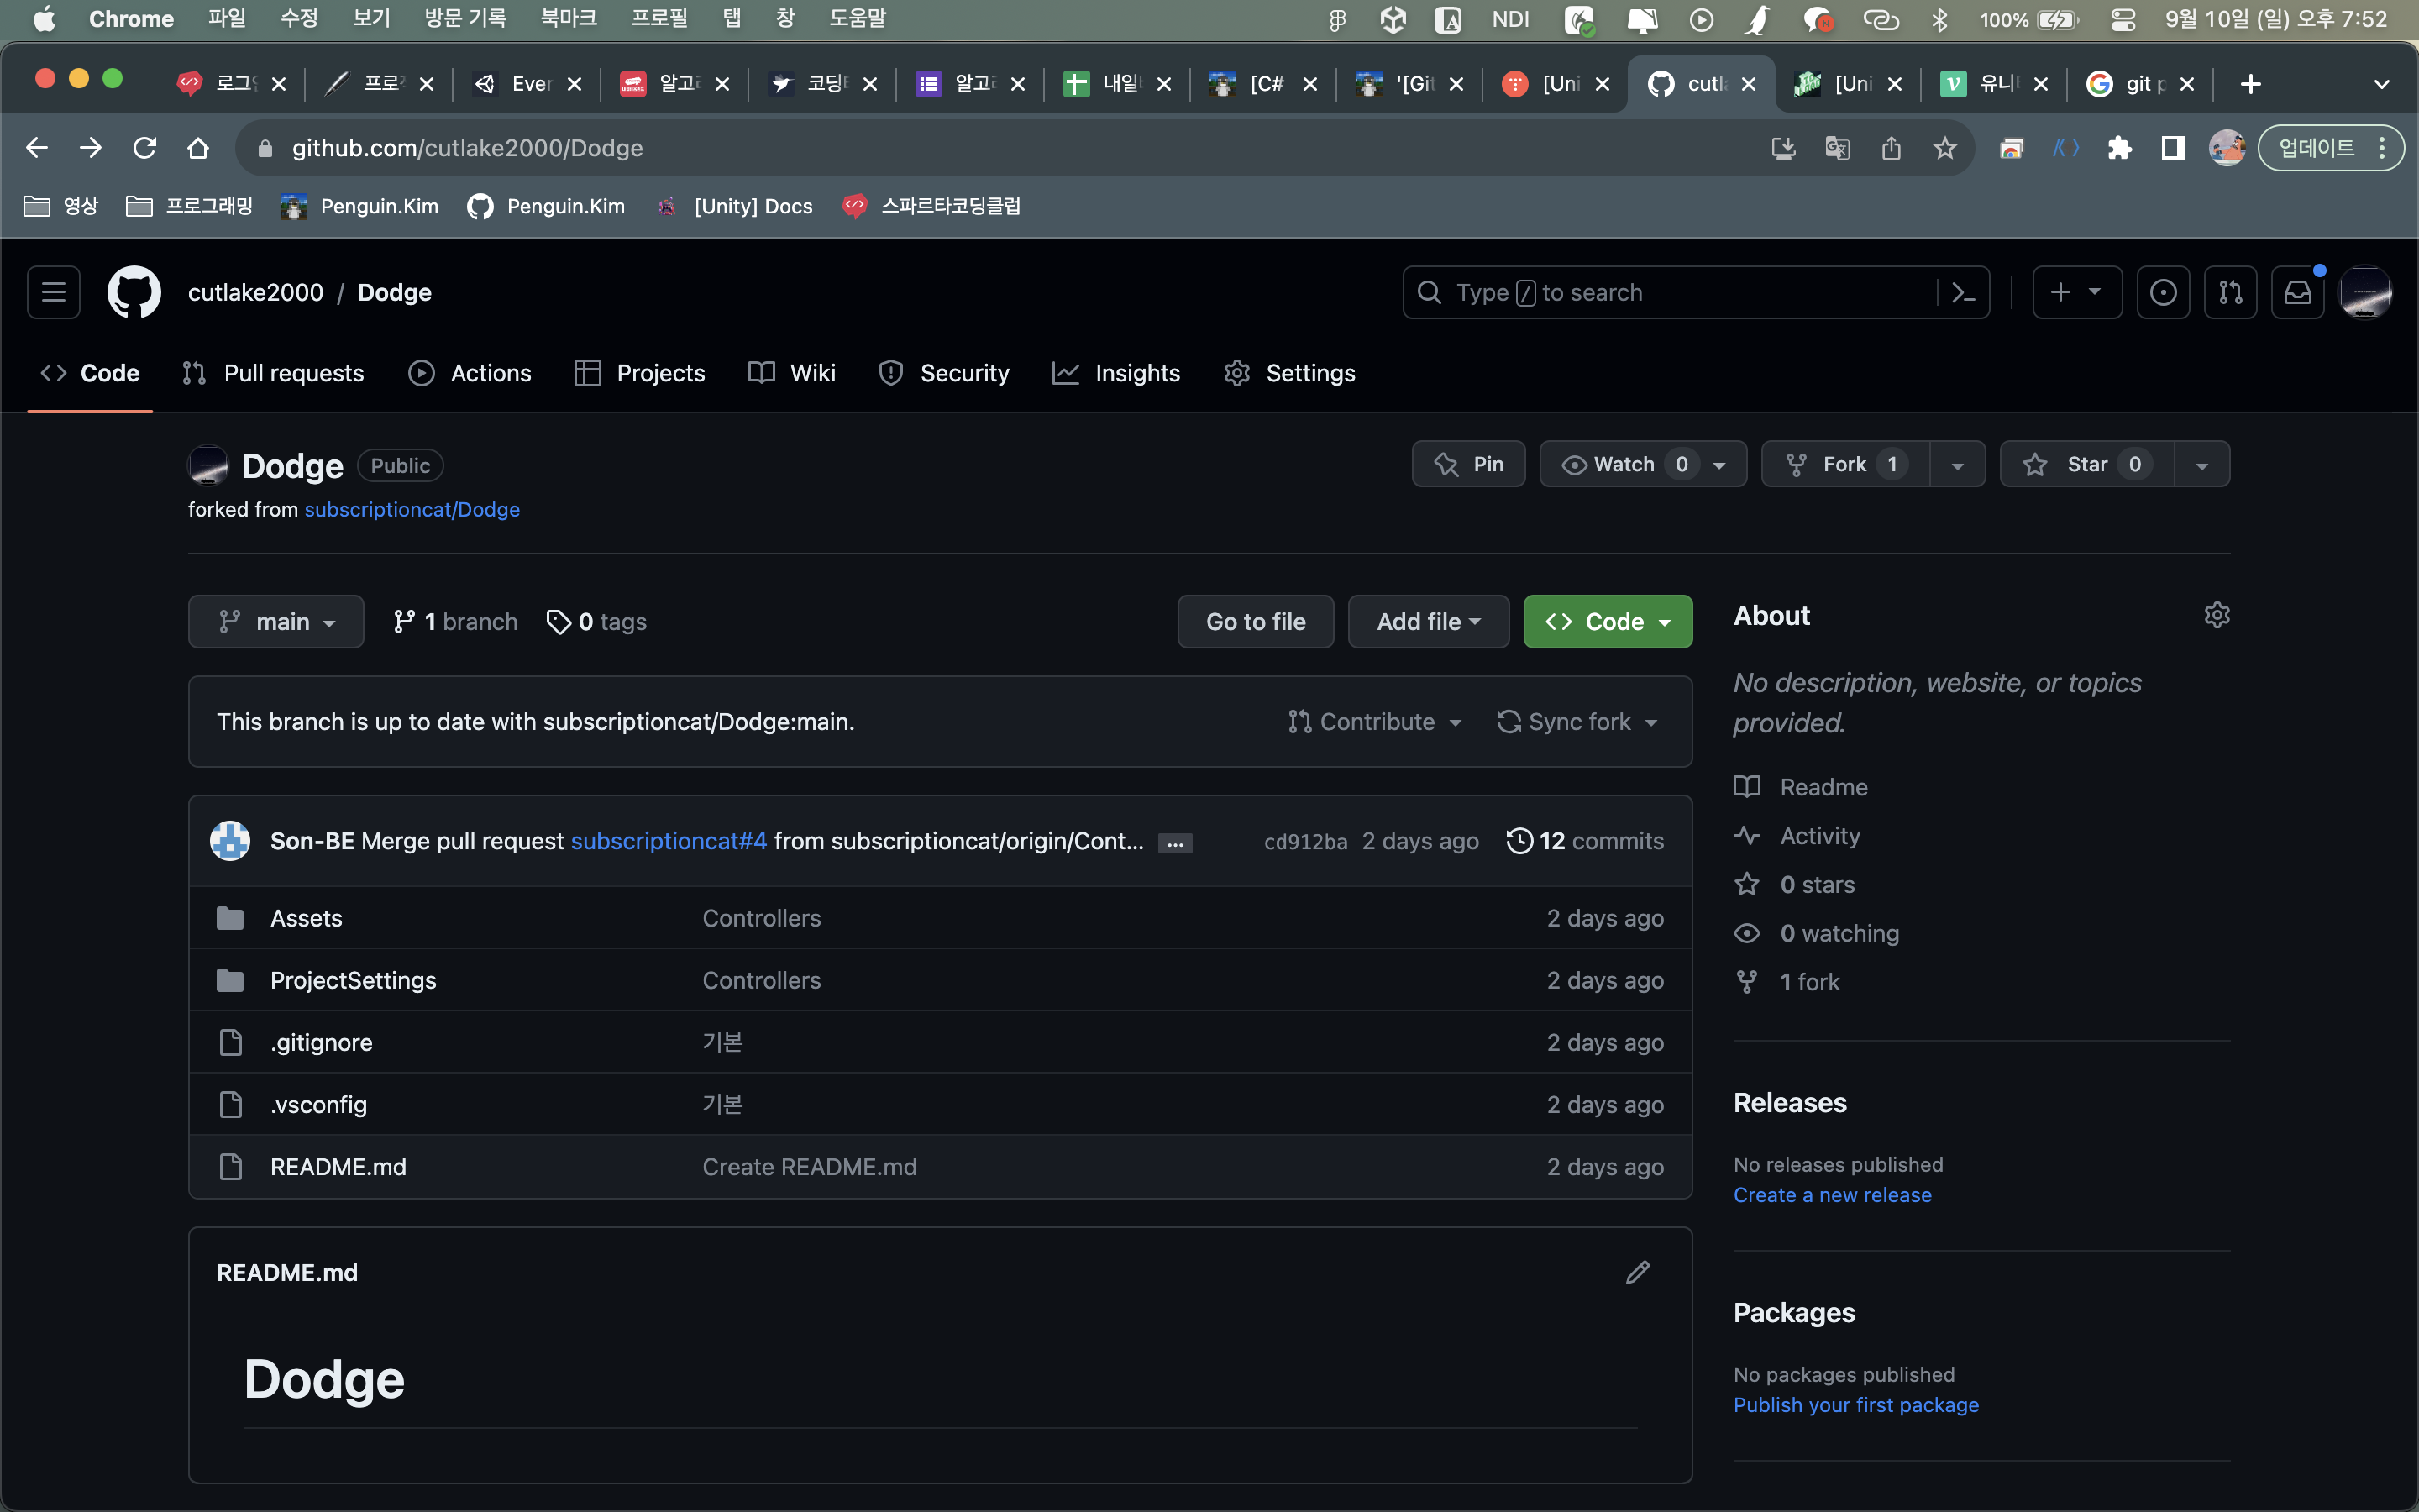Open the command palette icon
This screenshot has width=2419, height=1512.
1963,292
